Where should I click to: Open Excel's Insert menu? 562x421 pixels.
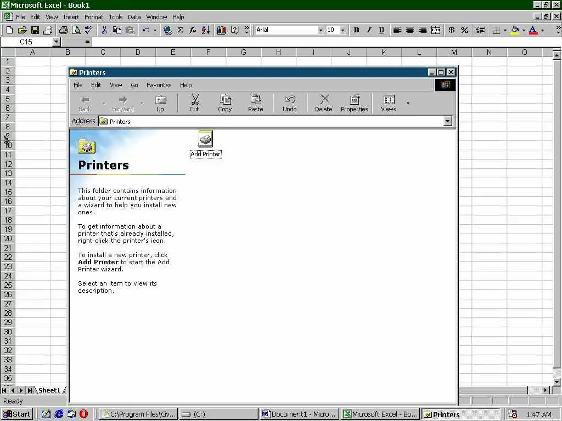pos(71,17)
